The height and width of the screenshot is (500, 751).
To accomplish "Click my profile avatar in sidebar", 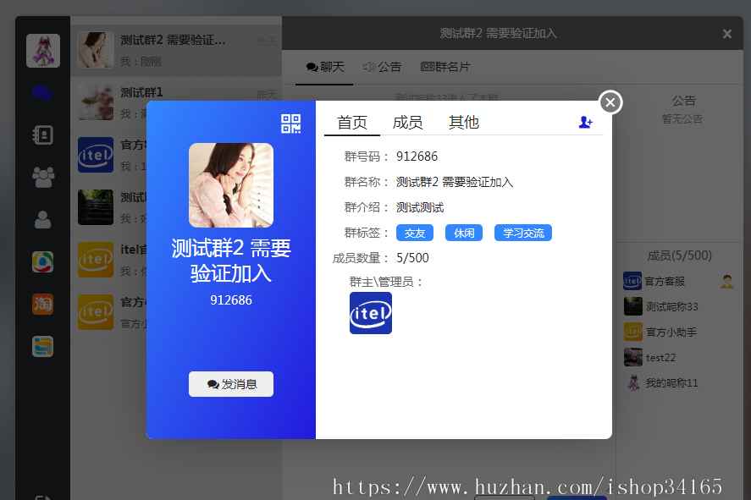I will (x=42, y=51).
